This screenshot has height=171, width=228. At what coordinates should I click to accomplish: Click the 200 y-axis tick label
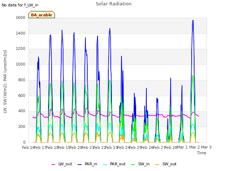[x=22, y=127]
